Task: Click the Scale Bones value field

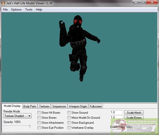Action: click(x=116, y=117)
